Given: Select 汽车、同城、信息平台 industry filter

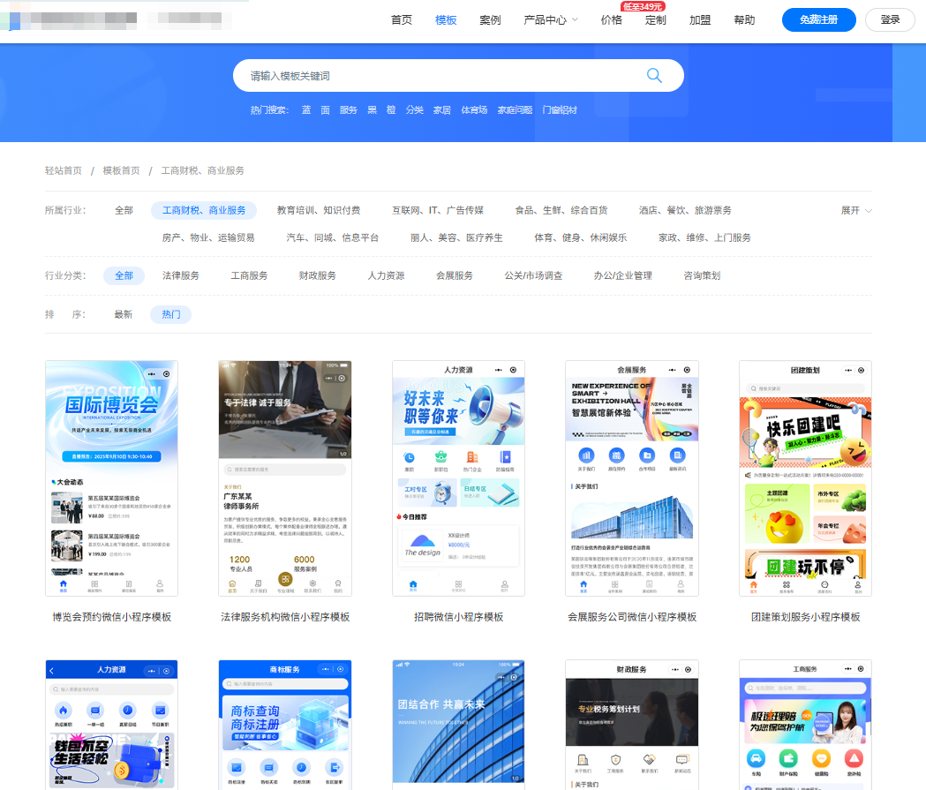Looking at the screenshot, I should 333,237.
